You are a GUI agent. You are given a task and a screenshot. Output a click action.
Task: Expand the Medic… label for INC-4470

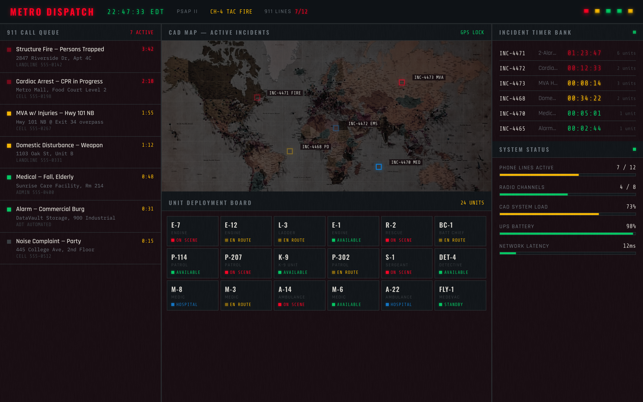[548, 113]
